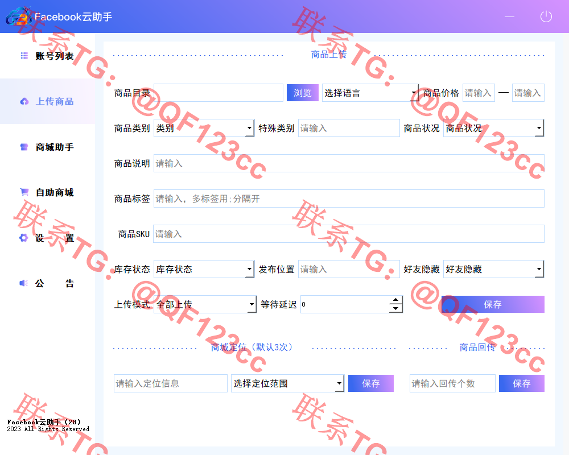
Task: Decrease the 等待延迟 value with down arrow
Action: [x=395, y=309]
